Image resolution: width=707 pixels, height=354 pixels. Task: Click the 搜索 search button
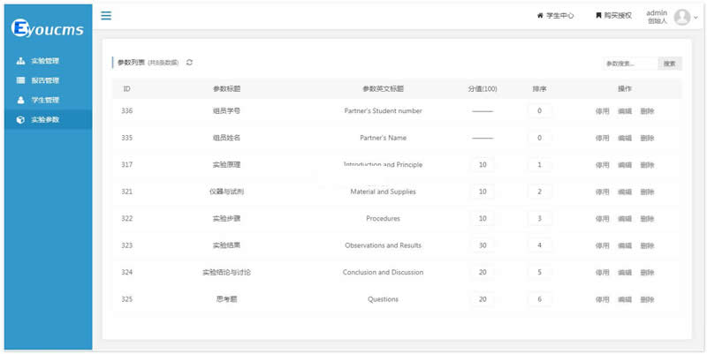[x=669, y=64]
